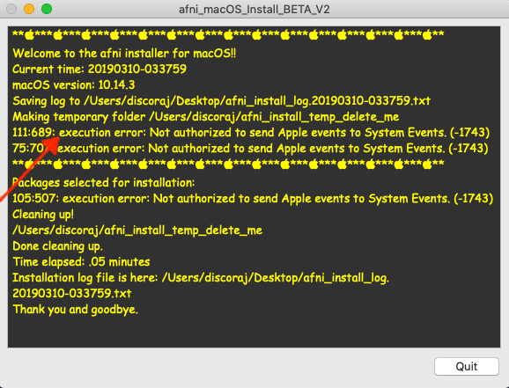Select the '75:707 execution error' line
Viewport: 509px width, 388px height.
point(250,149)
